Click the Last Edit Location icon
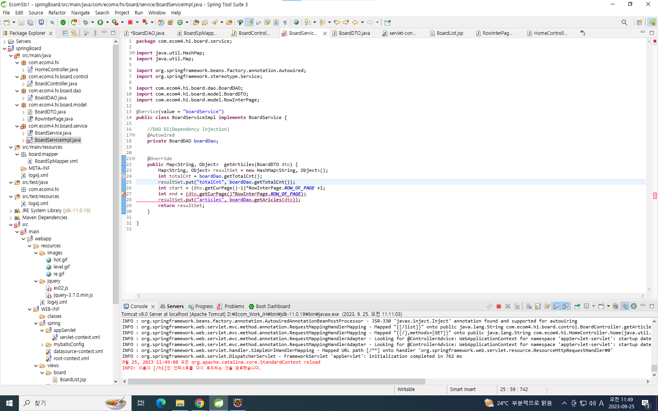This screenshot has height=411, width=658. (337, 22)
